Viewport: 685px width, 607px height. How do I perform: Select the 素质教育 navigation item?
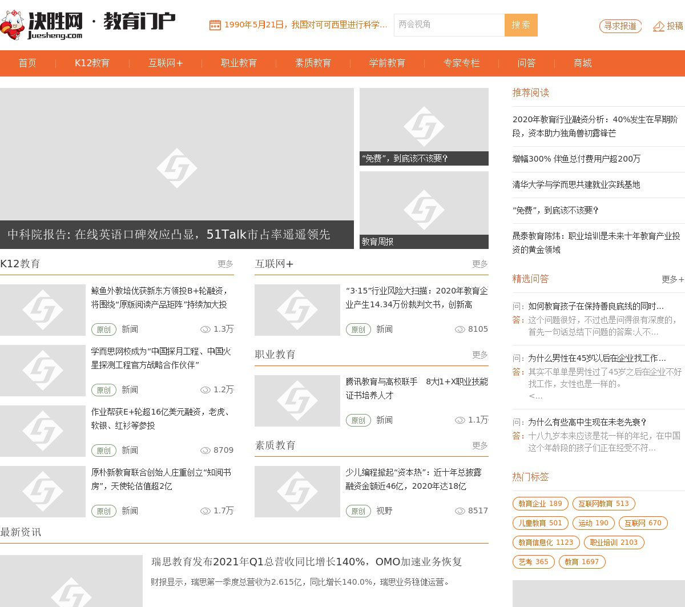(313, 63)
